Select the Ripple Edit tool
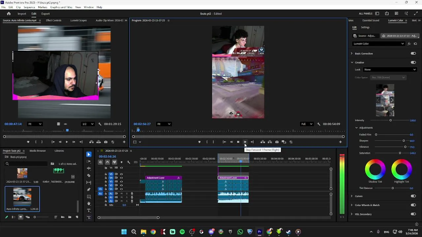This screenshot has width=422, height=237. click(89, 168)
